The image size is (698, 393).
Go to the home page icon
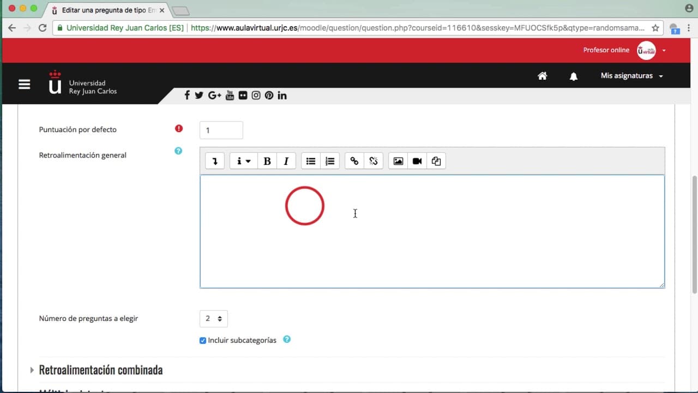tap(542, 76)
